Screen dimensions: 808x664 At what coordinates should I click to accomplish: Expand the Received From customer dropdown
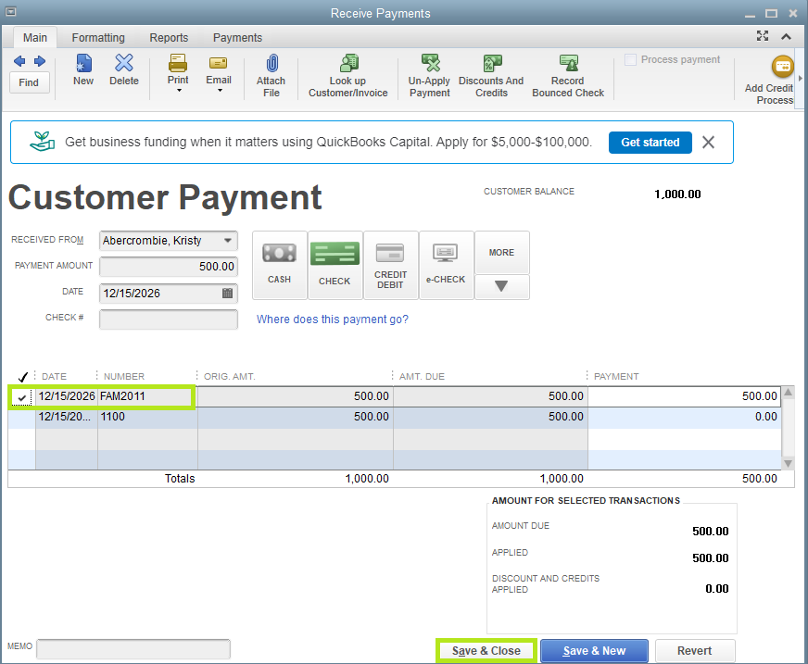(228, 241)
